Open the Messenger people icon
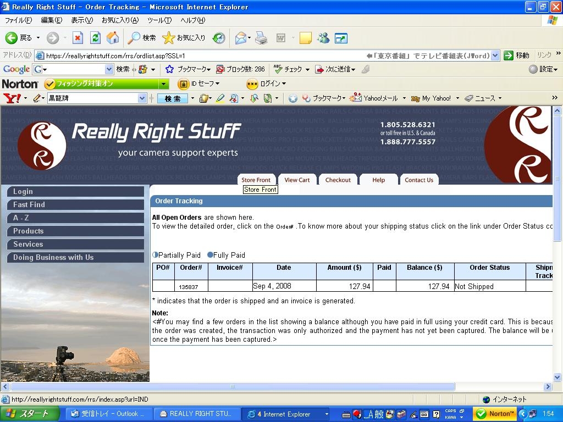Image resolution: width=563 pixels, height=422 pixels. click(323, 38)
